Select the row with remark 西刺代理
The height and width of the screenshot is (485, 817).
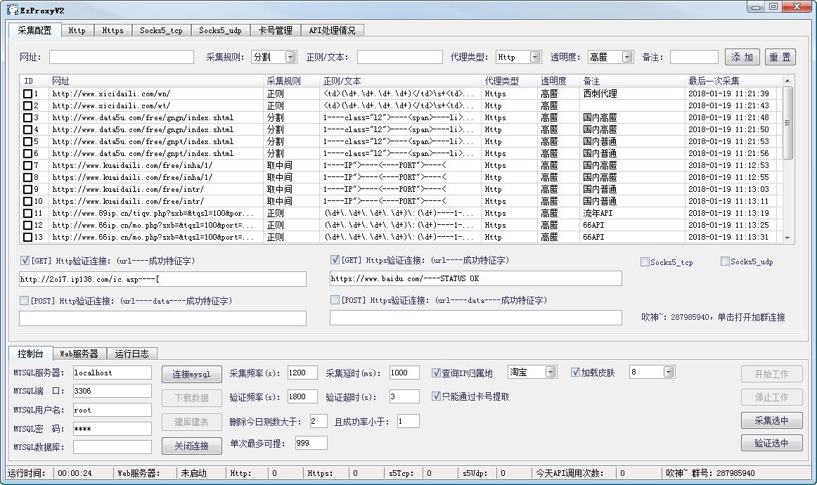point(401,93)
